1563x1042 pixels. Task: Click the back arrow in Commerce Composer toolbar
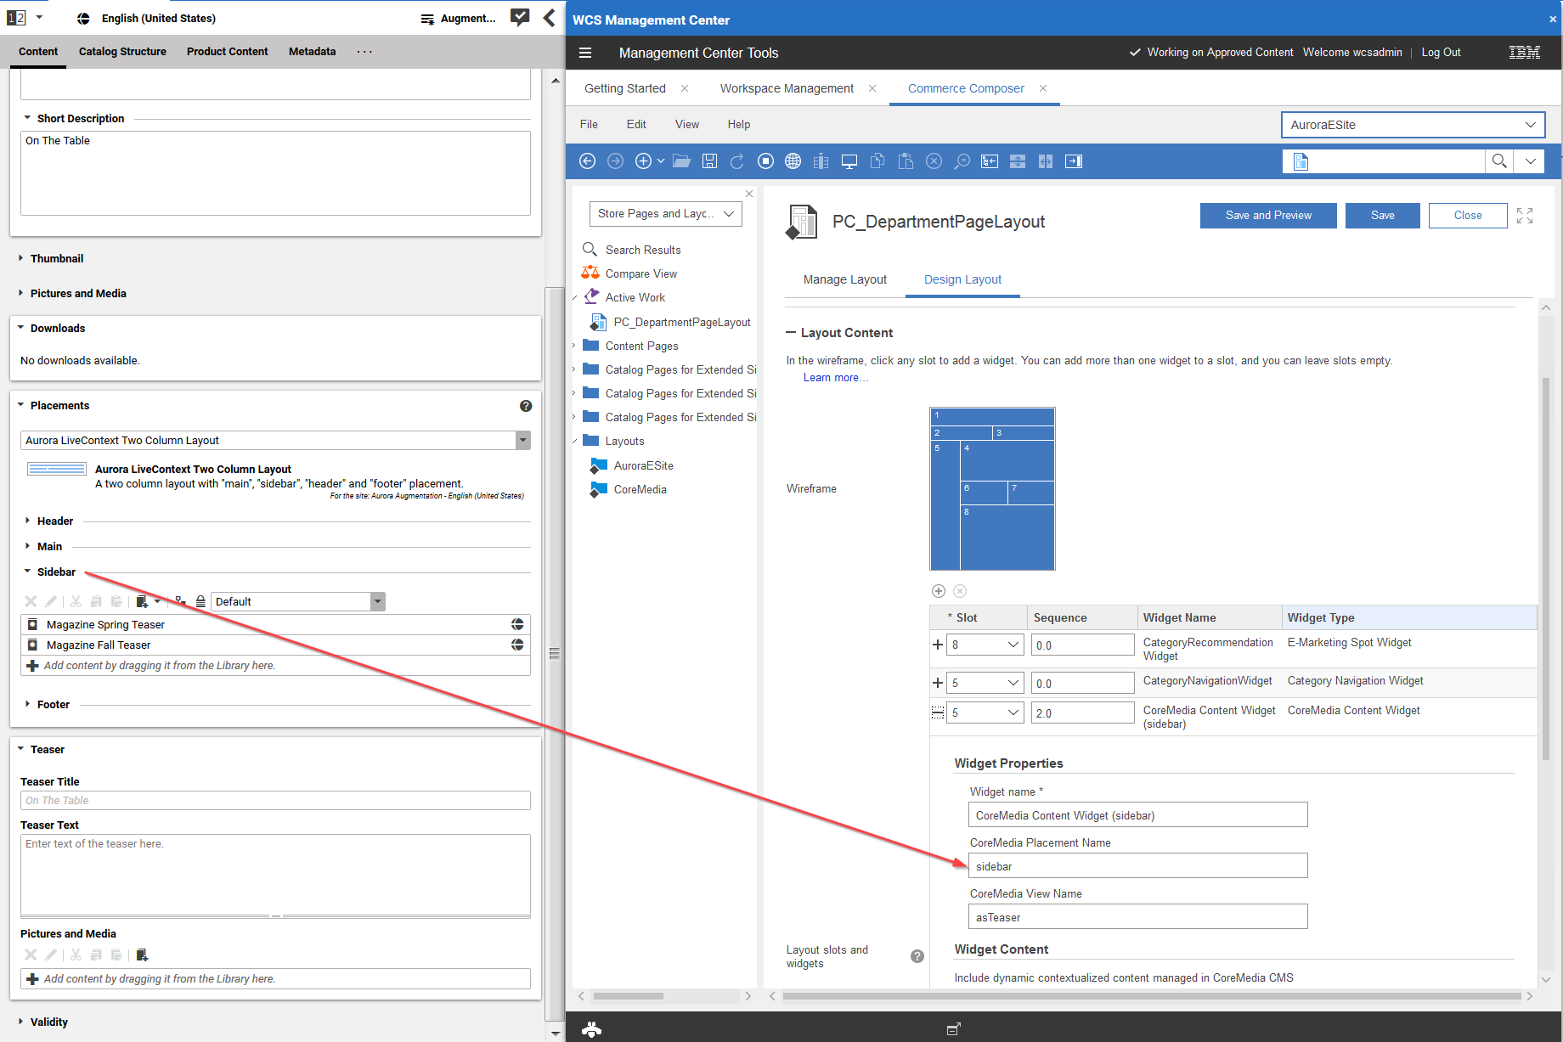(587, 161)
